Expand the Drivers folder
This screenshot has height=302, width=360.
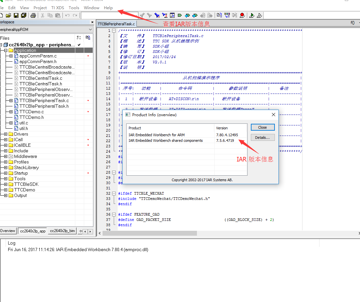pyautogui.click(x=6, y=134)
